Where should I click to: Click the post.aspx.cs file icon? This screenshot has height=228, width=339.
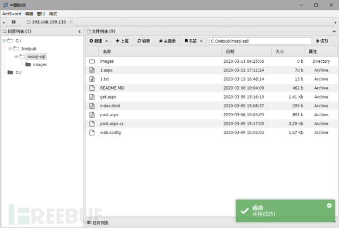[x=92, y=124]
